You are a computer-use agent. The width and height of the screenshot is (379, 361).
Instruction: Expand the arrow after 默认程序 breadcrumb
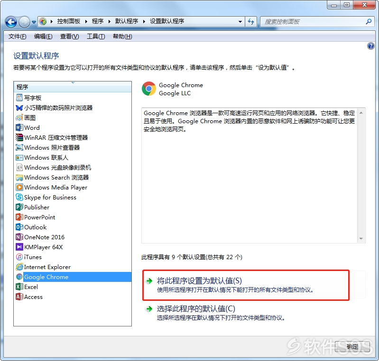pos(144,21)
